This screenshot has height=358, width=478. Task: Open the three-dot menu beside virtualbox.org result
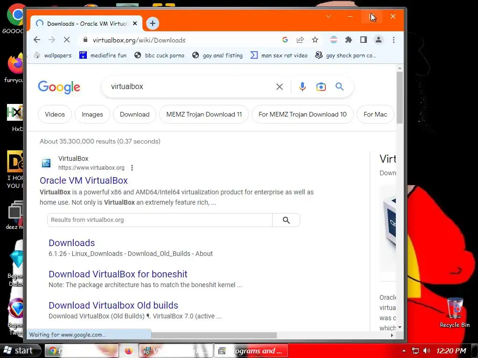pos(132,168)
